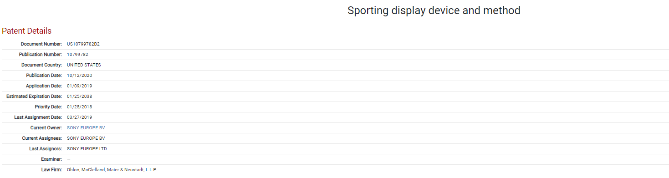This screenshot has height=178, width=669.
Task: Open the SONY EUROPE BV current owner link
Action: click(86, 128)
